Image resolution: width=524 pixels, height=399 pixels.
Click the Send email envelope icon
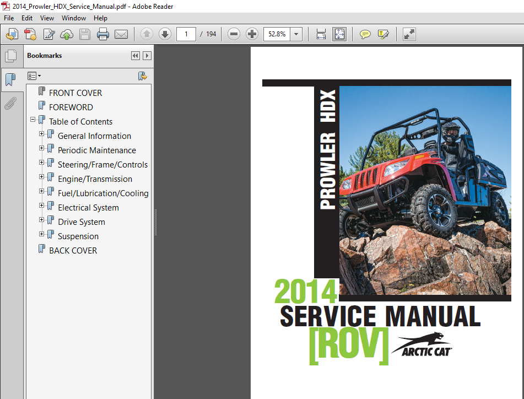click(121, 34)
